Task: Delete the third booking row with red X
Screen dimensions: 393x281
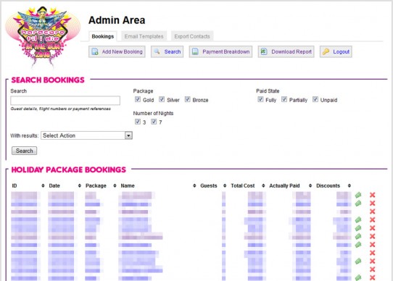Action: [x=373, y=211]
